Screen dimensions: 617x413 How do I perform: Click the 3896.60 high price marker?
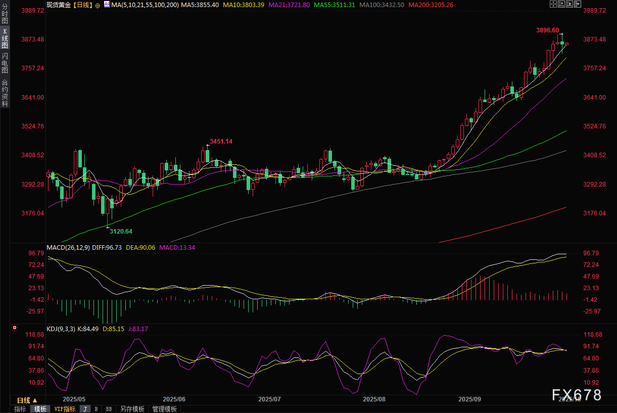coord(547,30)
